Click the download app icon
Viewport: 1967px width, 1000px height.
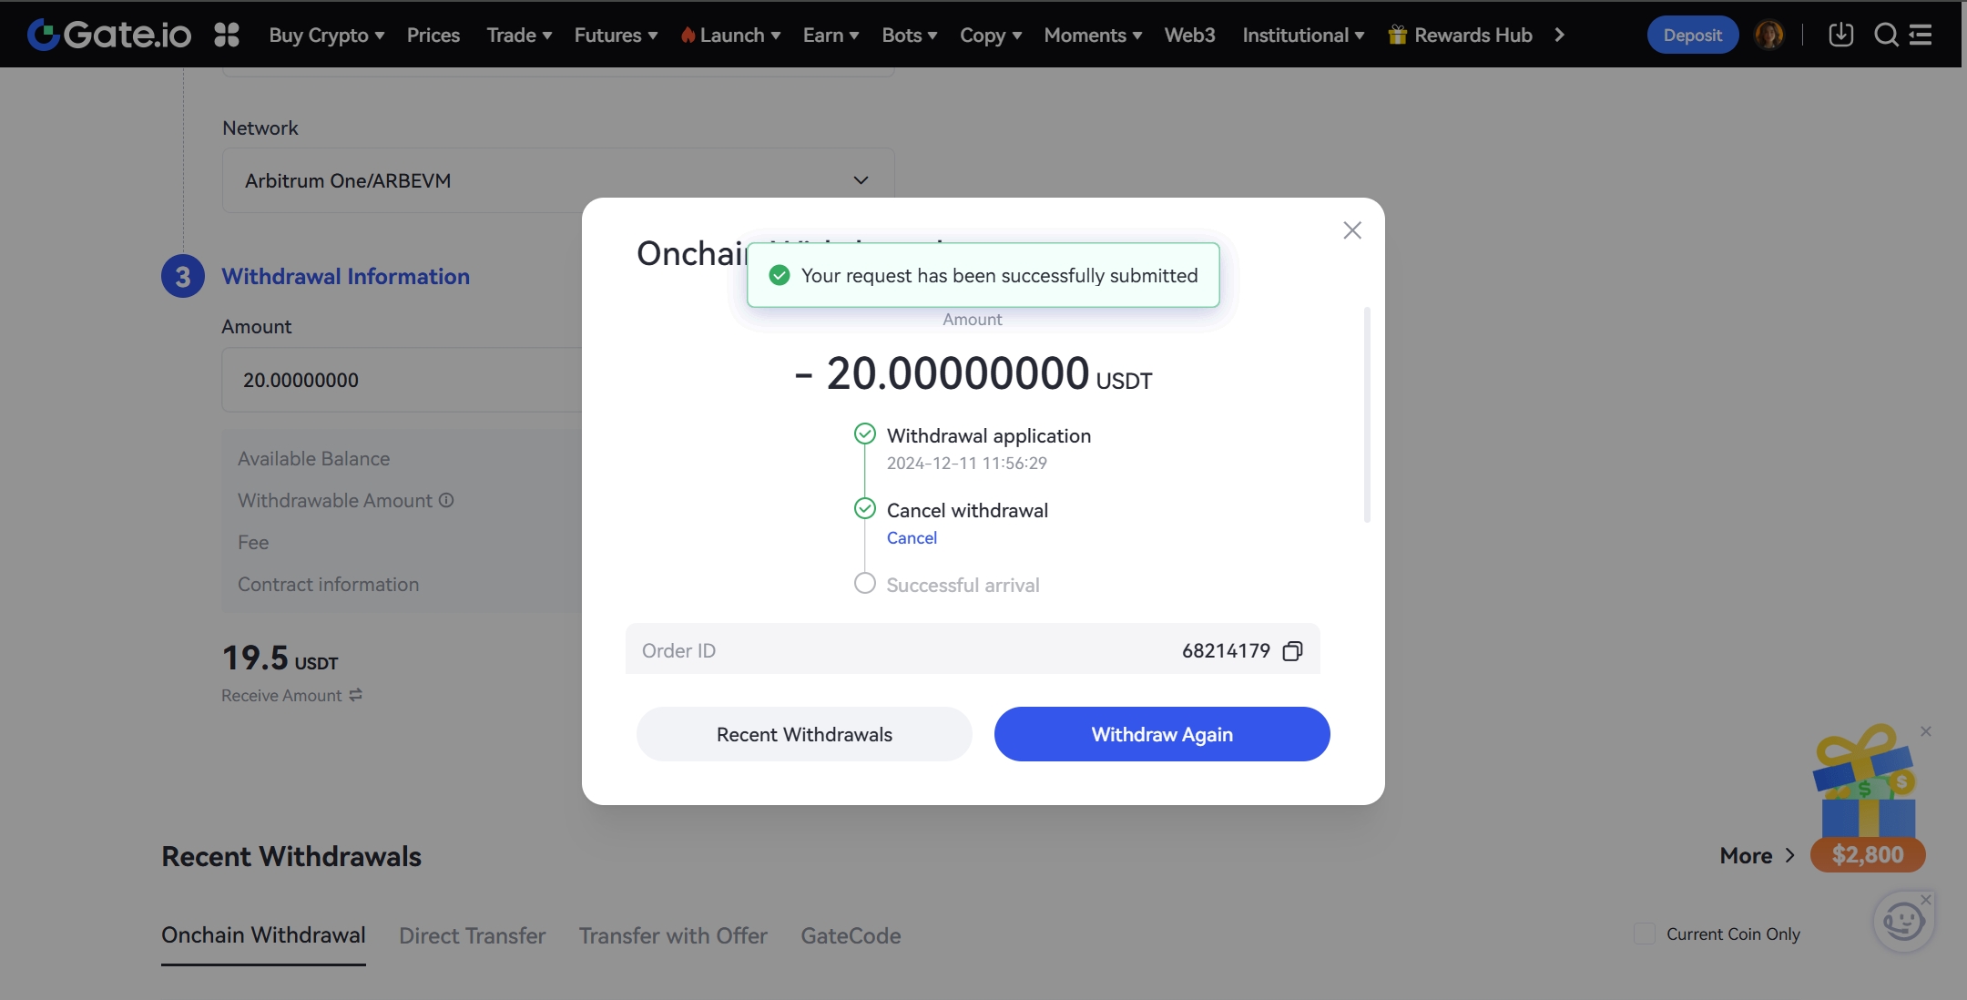[x=1840, y=35]
